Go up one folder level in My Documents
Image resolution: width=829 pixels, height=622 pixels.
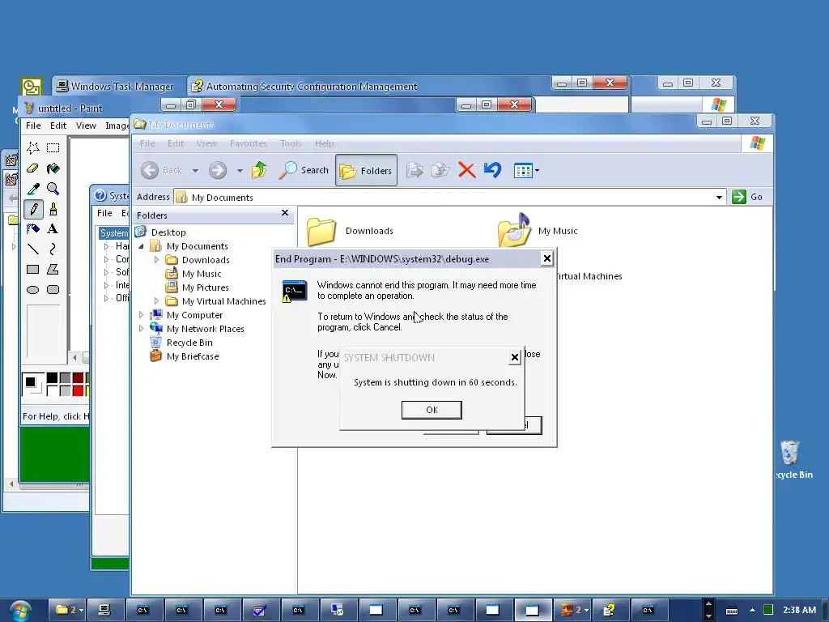(259, 170)
